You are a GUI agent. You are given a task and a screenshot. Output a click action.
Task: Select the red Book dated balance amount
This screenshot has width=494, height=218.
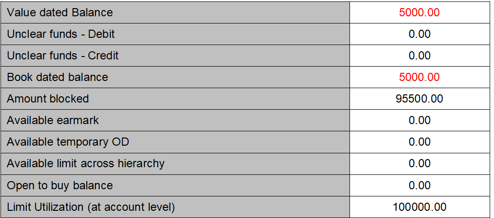(x=419, y=77)
